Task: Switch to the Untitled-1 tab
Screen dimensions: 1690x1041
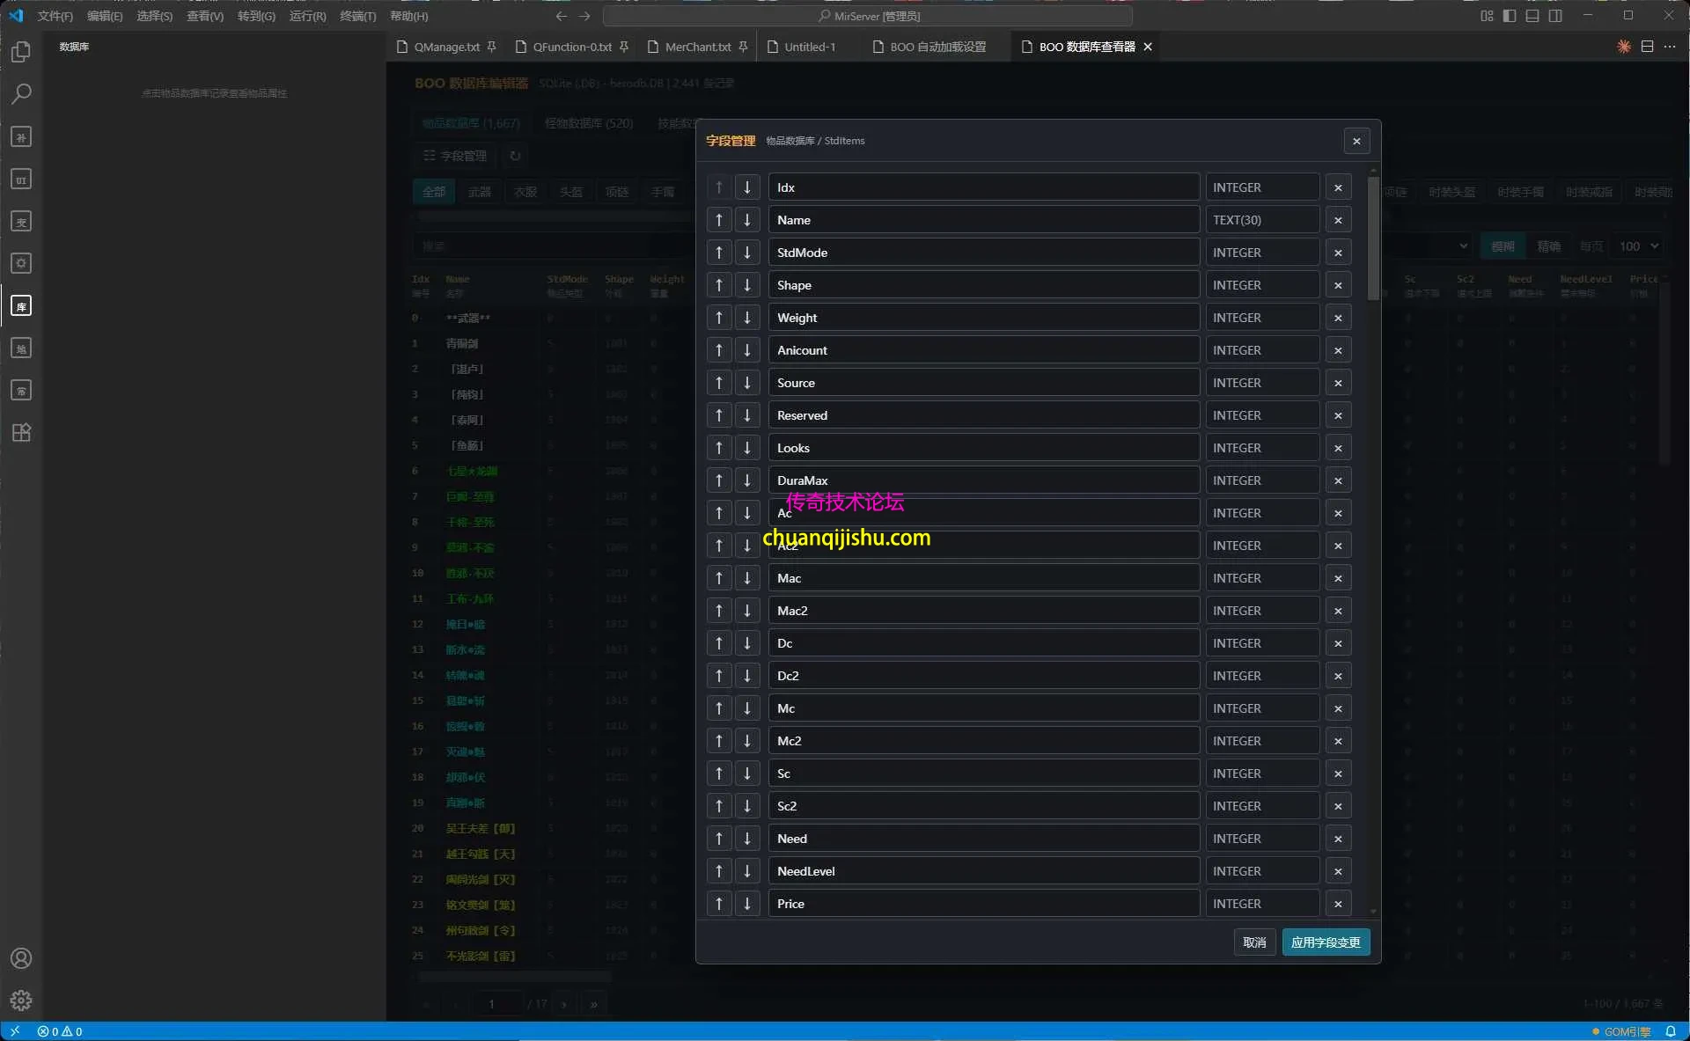Action: click(x=810, y=47)
